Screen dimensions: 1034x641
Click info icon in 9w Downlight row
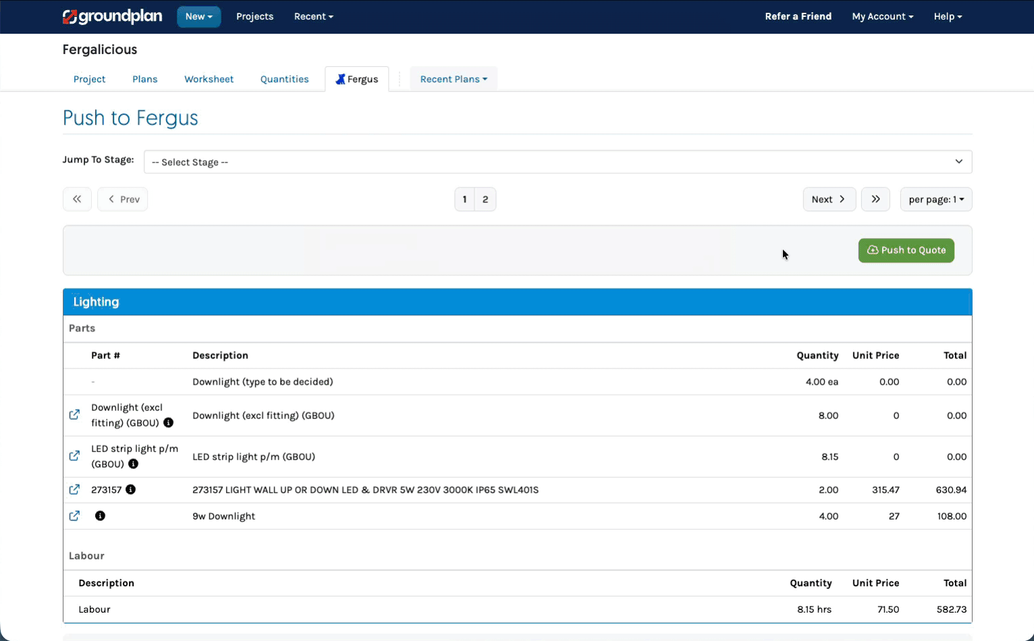[x=100, y=516]
